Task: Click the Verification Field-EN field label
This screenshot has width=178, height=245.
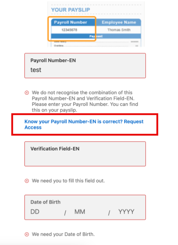Action: point(55,148)
